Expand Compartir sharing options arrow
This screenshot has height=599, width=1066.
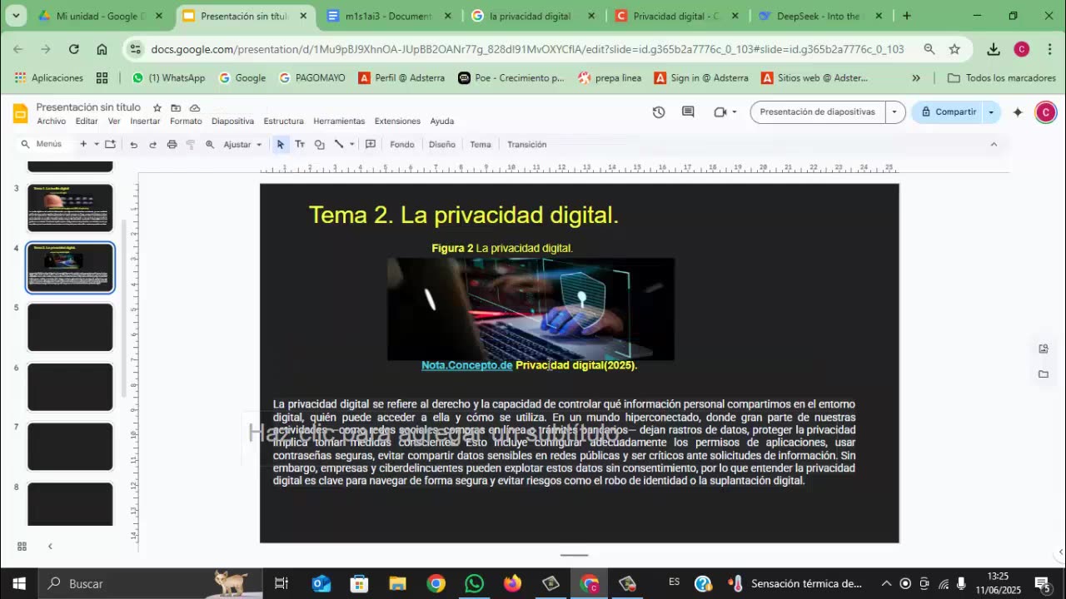point(991,111)
